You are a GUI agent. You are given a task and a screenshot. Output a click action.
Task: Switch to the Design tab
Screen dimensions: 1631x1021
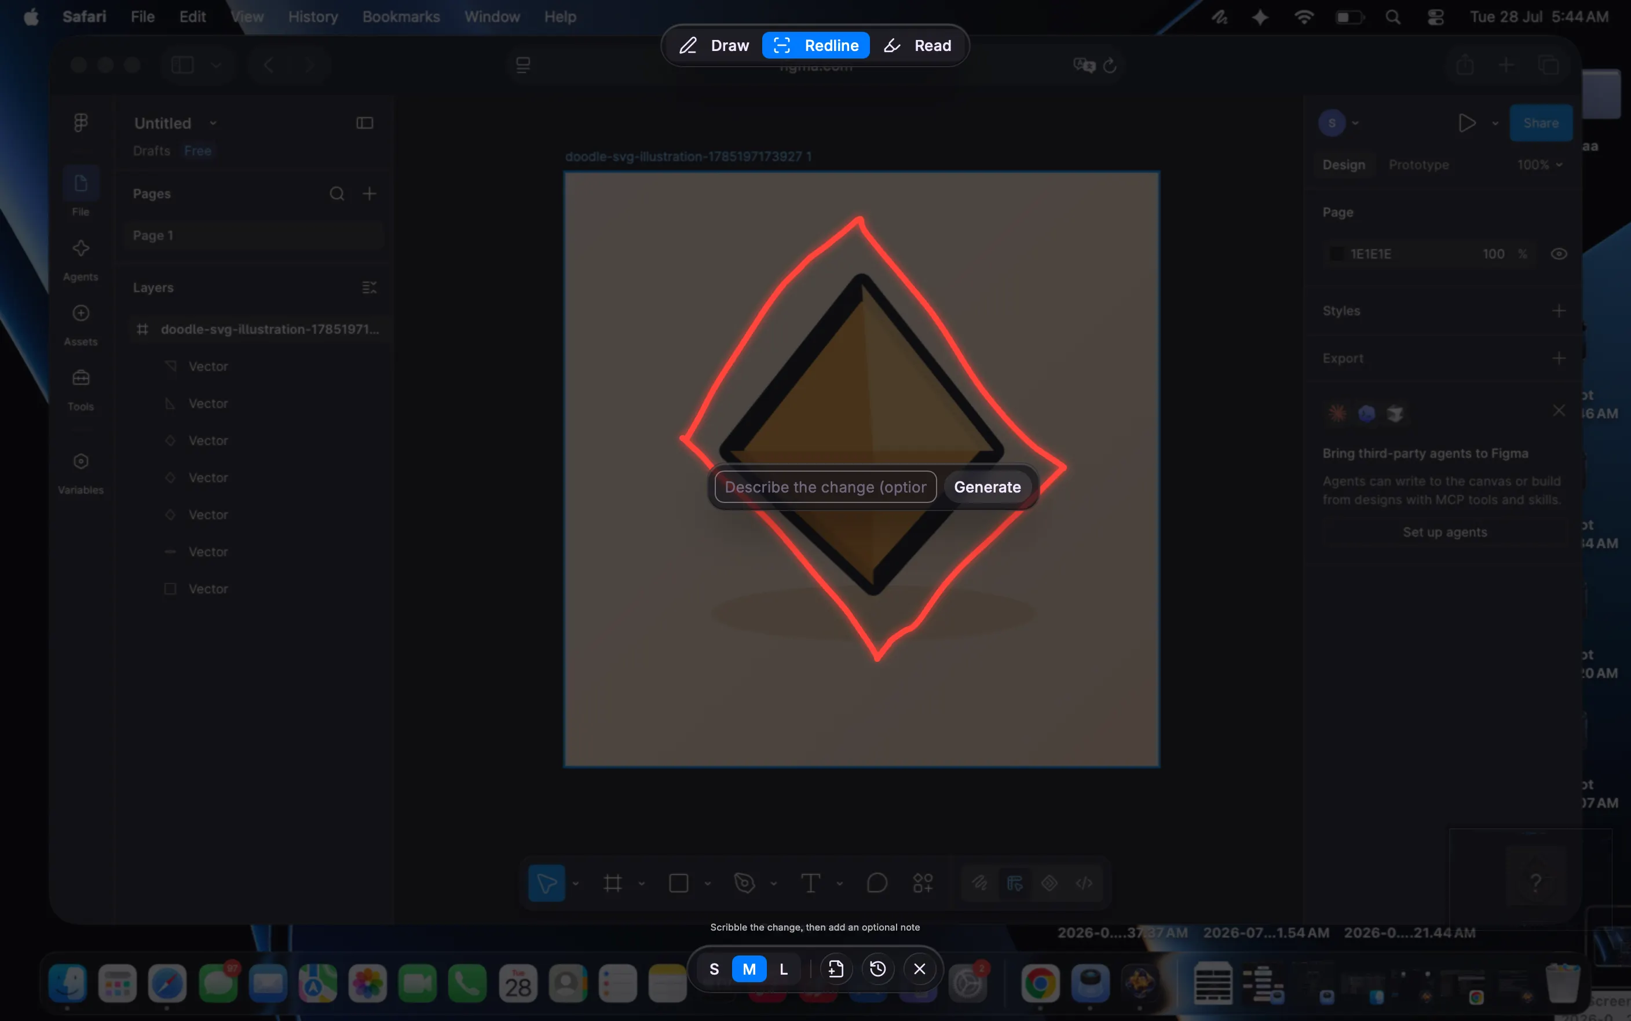tap(1344, 165)
